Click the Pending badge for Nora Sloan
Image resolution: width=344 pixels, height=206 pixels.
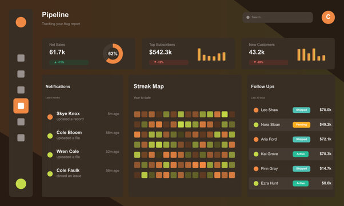302,125
